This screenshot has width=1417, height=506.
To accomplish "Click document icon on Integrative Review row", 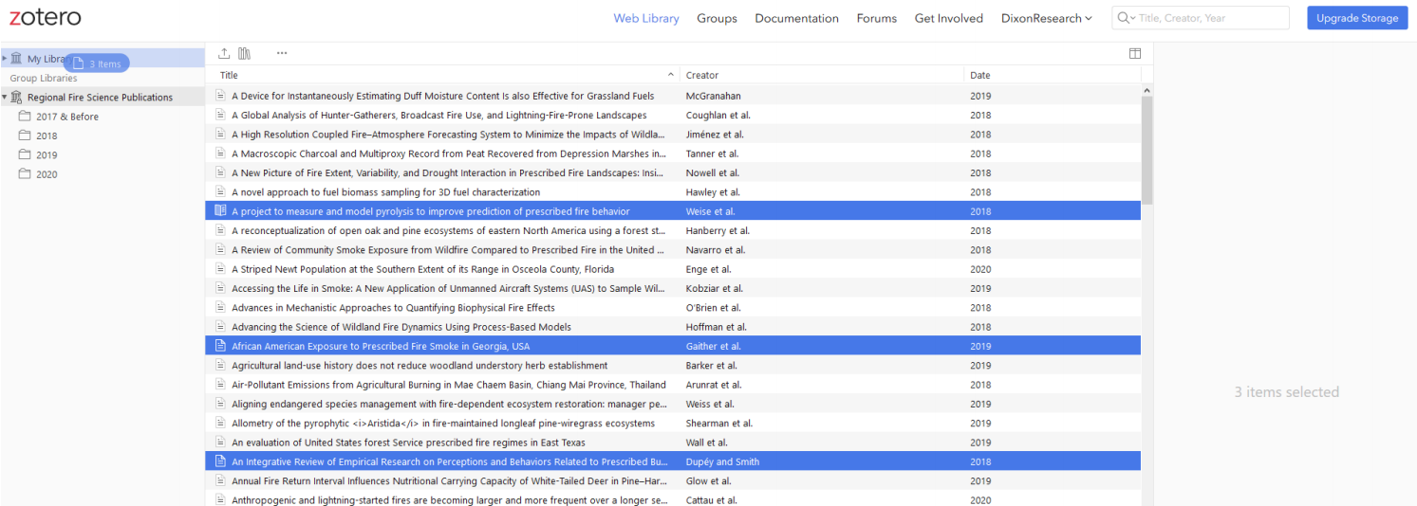I will tap(220, 461).
